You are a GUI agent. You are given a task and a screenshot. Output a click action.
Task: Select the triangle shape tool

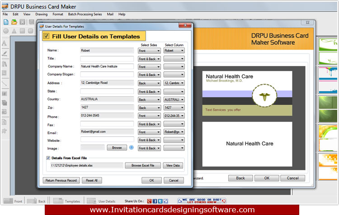(14, 31)
